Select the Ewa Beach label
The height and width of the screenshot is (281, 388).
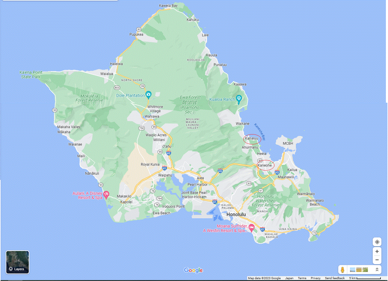[161, 213]
